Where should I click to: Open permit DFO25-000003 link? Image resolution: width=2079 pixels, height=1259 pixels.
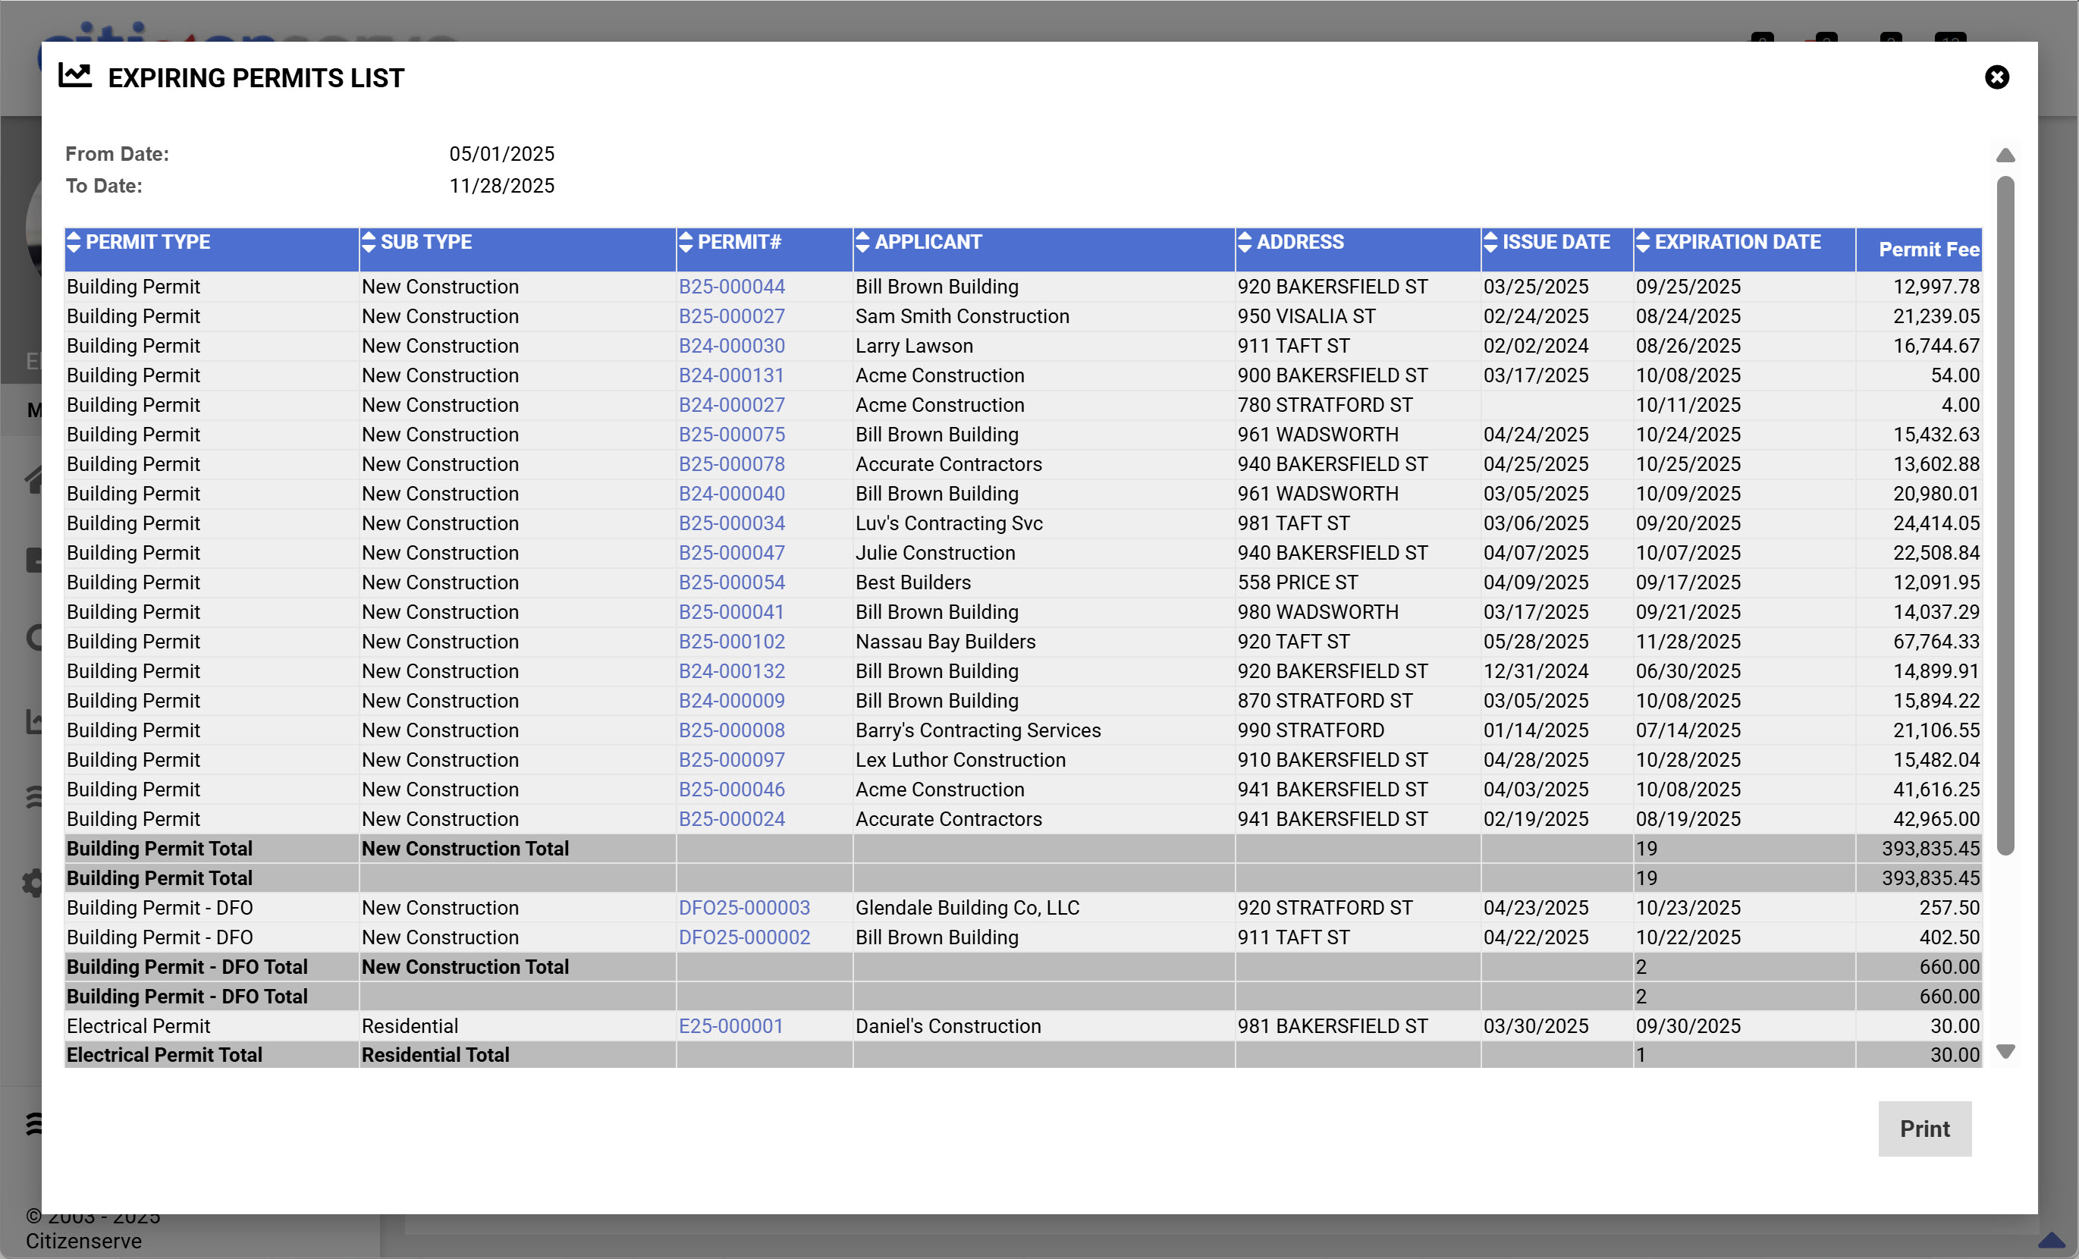click(x=744, y=908)
